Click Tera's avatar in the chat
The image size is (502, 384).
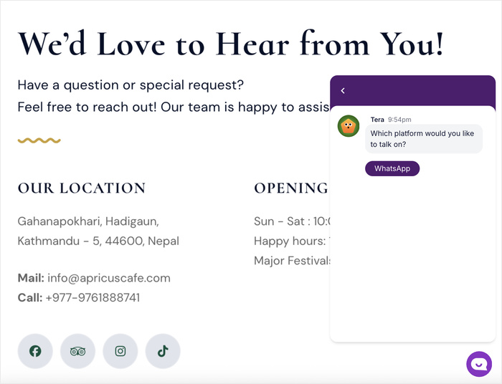click(x=349, y=126)
